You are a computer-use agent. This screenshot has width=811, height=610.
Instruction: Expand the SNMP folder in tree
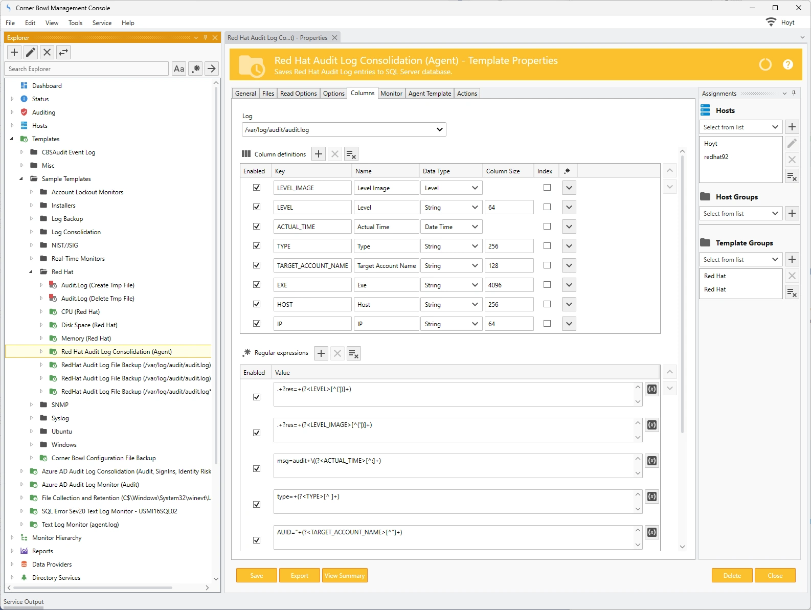(31, 405)
